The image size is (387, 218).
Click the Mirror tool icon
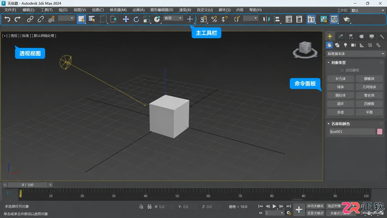coord(266,19)
